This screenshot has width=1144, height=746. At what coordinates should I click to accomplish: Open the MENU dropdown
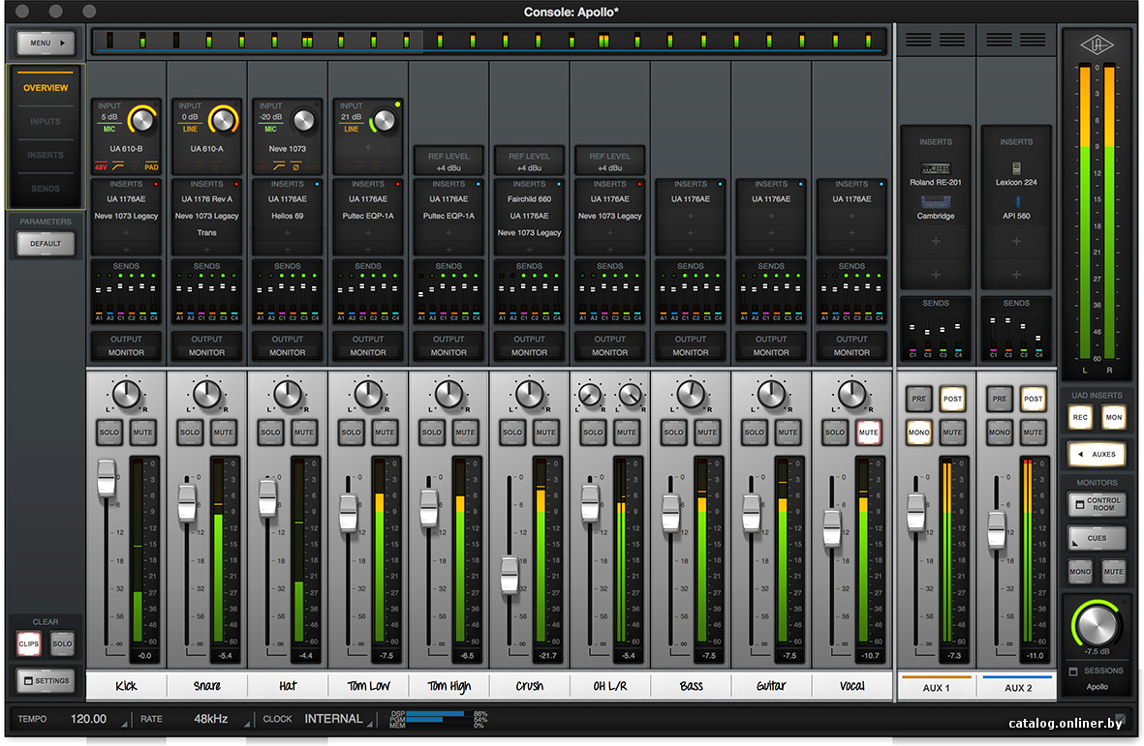[46, 43]
